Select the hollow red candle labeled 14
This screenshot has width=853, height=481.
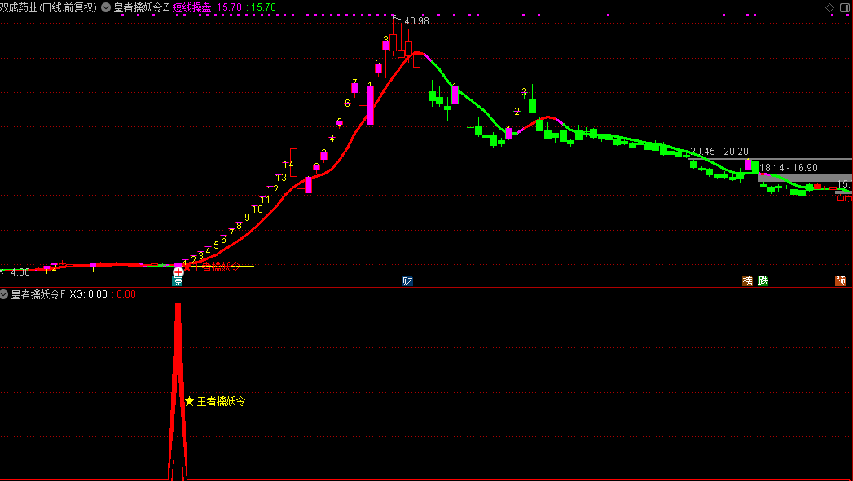coord(294,162)
